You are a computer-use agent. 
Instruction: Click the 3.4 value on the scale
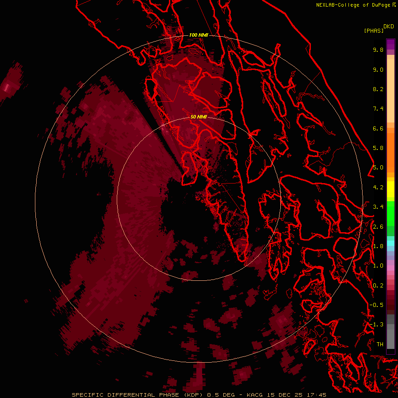(x=378, y=207)
